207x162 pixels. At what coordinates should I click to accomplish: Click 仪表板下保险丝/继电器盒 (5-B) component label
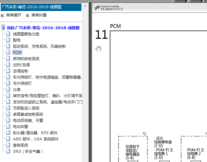coord(132,152)
